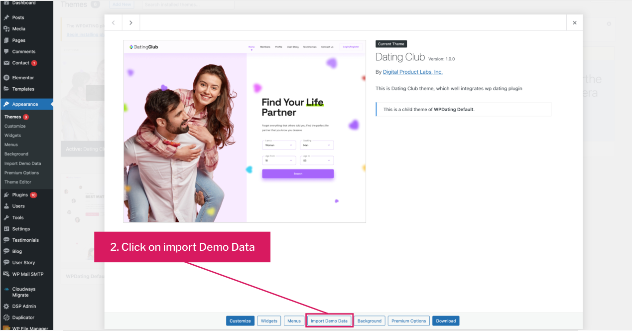Image resolution: width=632 pixels, height=331 pixels.
Task: Open the Seeking Man dropdown in preview
Action: pos(317,145)
